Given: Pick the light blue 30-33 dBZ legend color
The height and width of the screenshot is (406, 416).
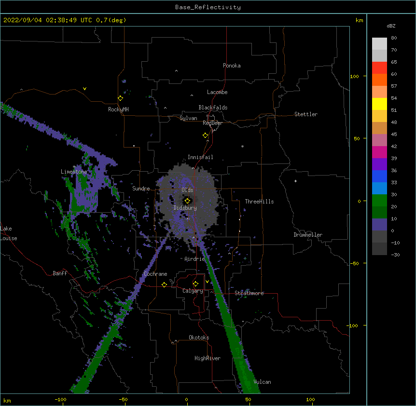Looking at the screenshot, I should click(x=379, y=189).
